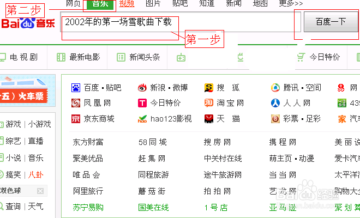
Task: Open the 当当网 link
Action: (283, 175)
